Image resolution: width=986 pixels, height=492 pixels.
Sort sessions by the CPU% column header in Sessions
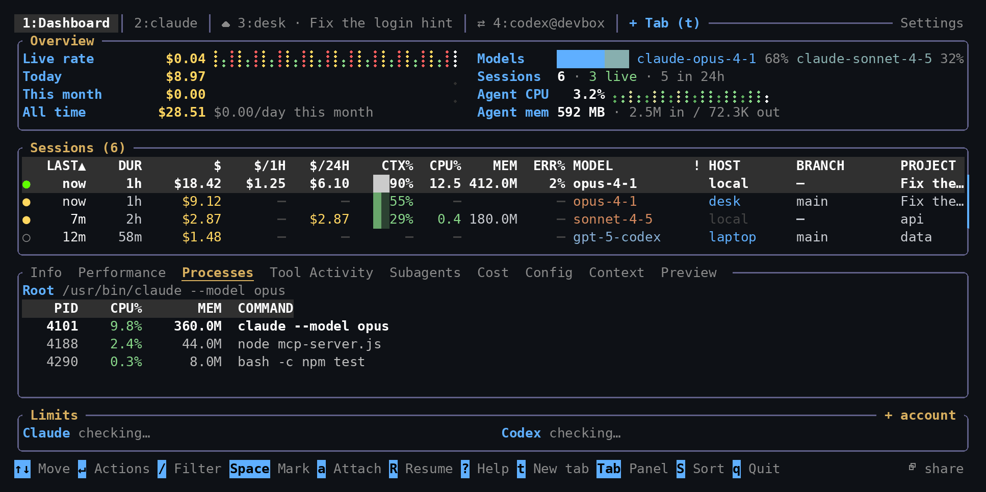(445, 166)
